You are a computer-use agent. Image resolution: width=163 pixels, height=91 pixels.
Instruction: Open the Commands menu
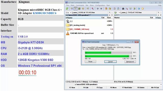click(x=80, y=5)
